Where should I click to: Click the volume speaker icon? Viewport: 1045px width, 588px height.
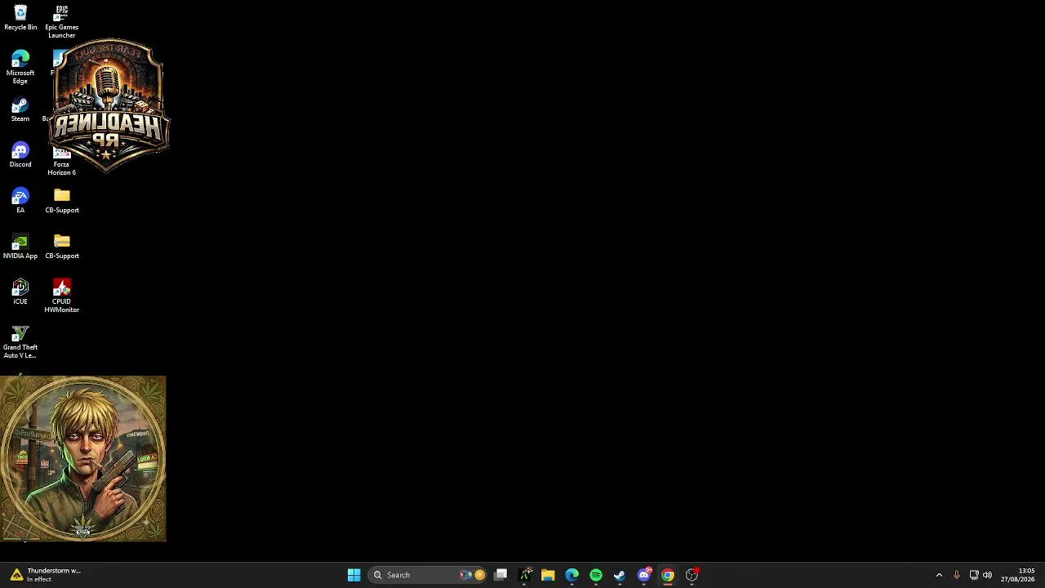click(x=987, y=575)
